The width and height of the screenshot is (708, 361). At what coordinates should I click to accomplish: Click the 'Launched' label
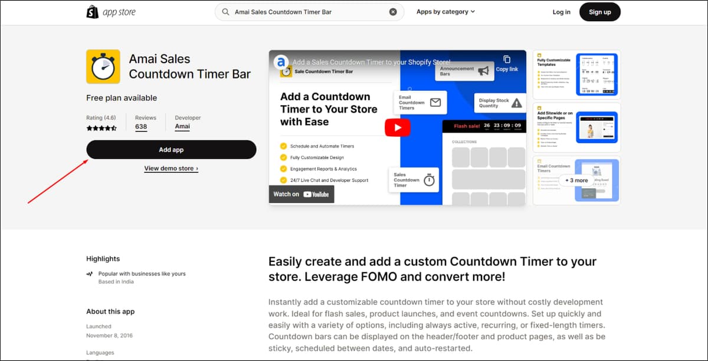(99, 326)
